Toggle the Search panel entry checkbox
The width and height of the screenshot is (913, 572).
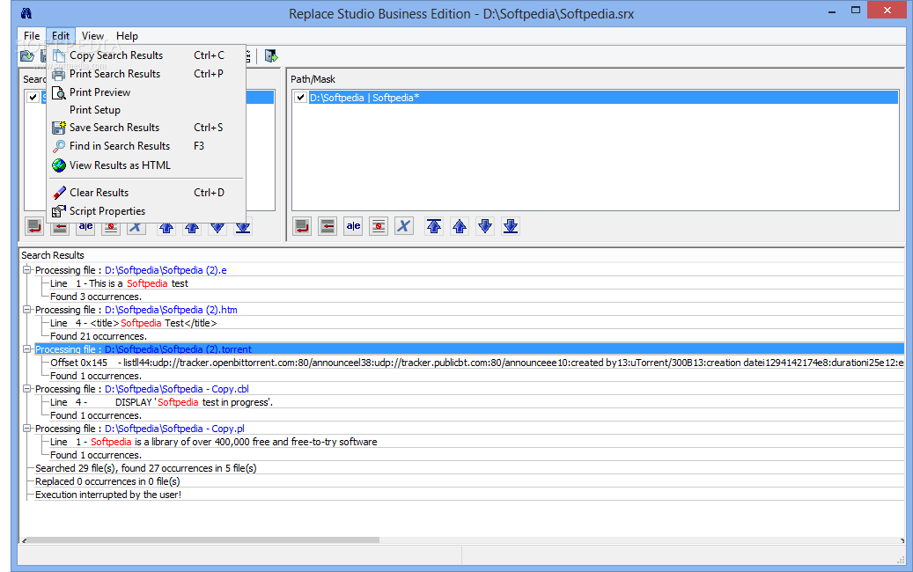tap(33, 97)
